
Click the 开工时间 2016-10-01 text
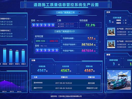click(66, 24)
